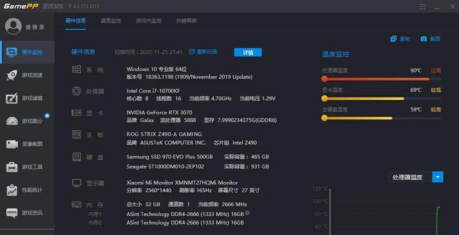
Task: Click the 主板 motherboard icon
Action: pos(76,135)
